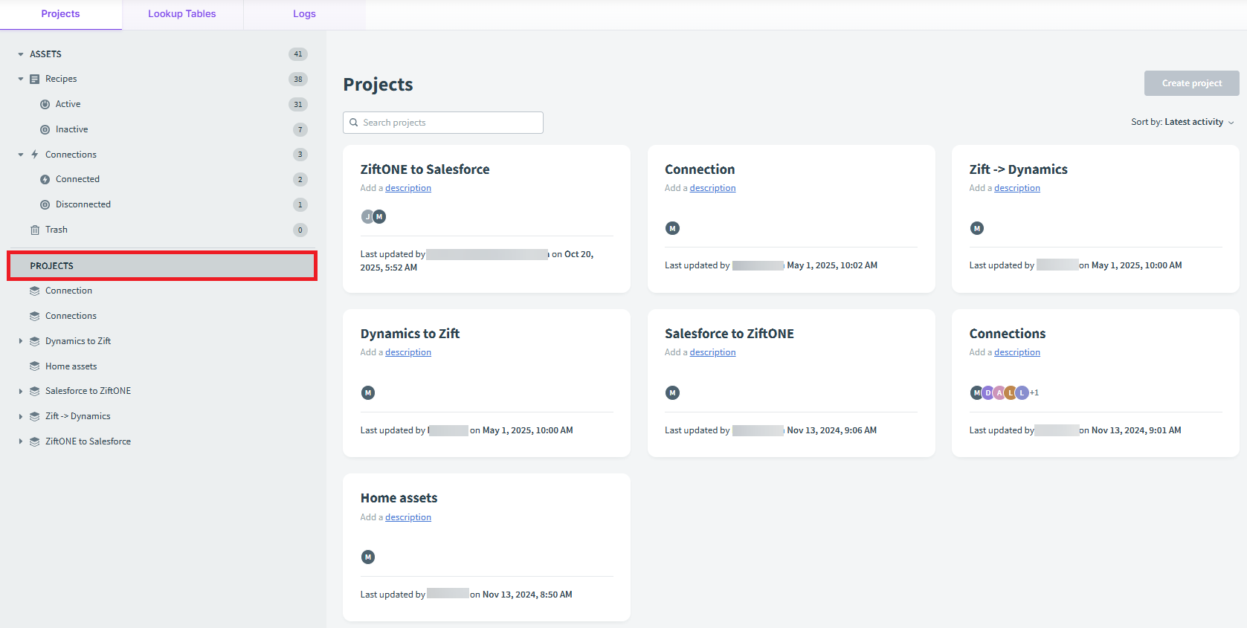Open the Dynamics to Zift card title
Image resolution: width=1247 pixels, height=628 pixels.
410,334
